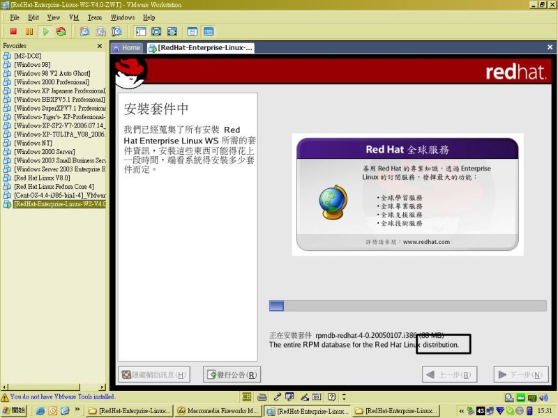
Task: Click the Hide Help (H) installer button
Action: pos(154,375)
